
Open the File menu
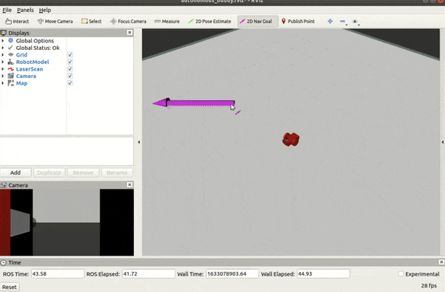pyautogui.click(x=7, y=10)
